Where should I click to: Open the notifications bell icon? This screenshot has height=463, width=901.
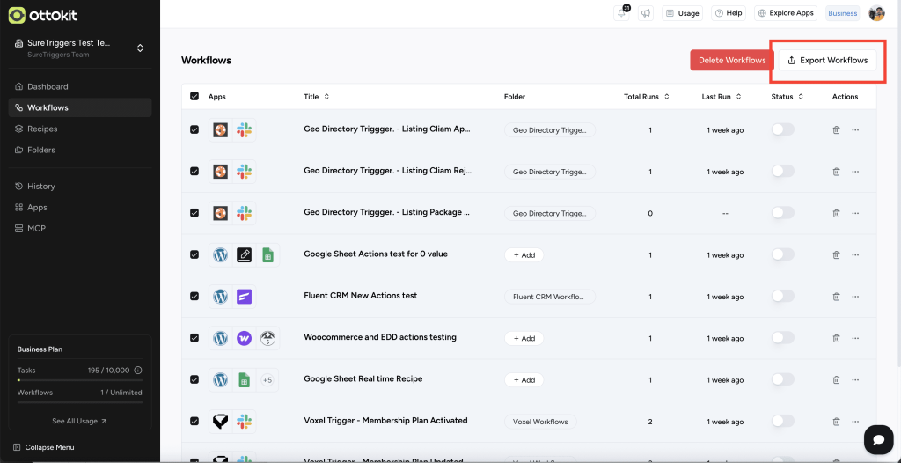(x=622, y=13)
